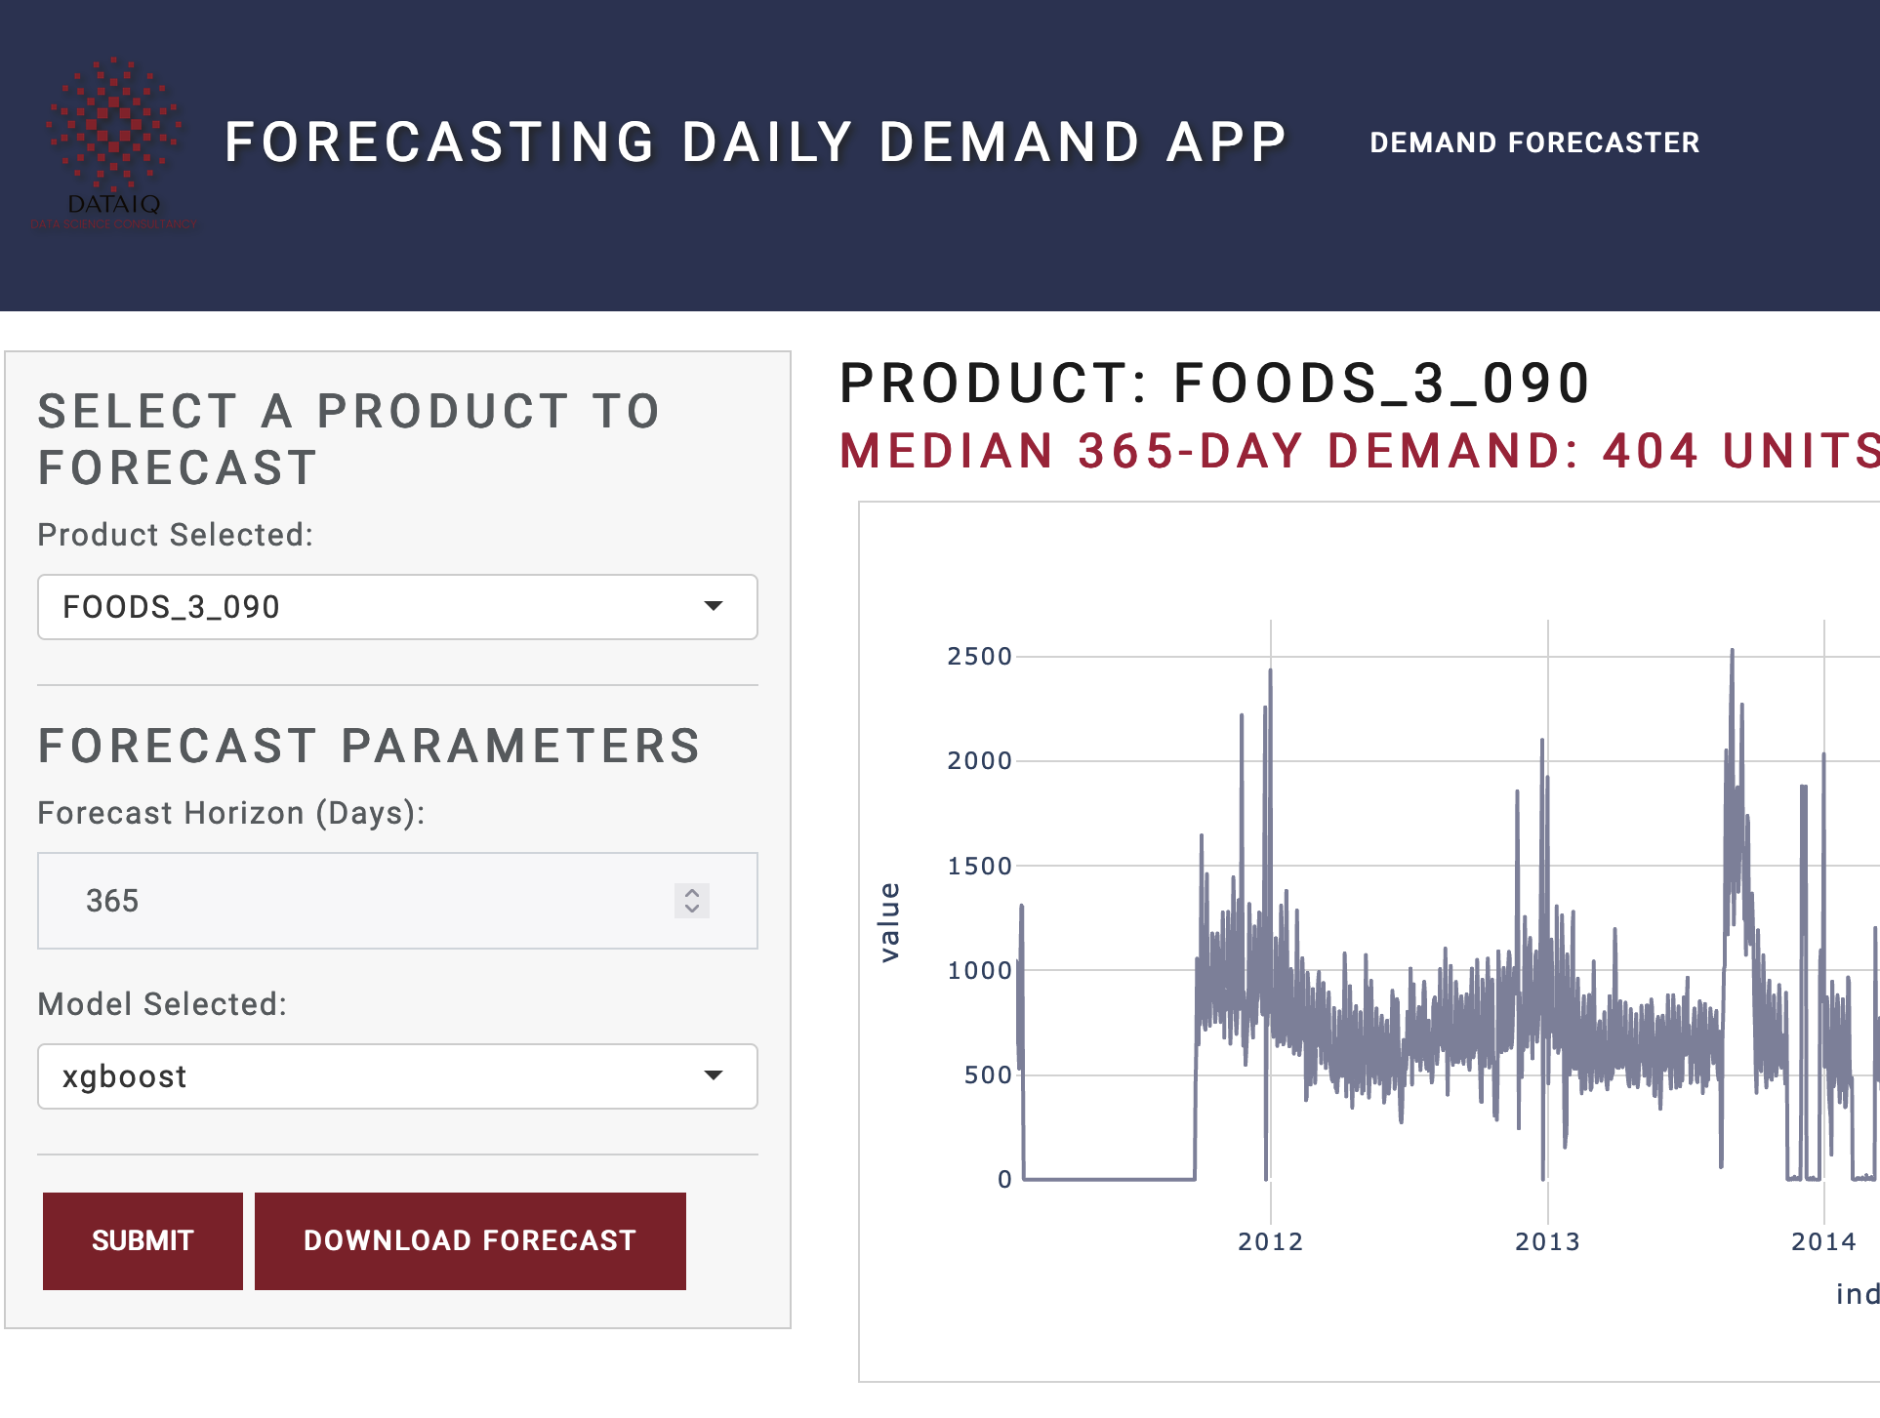
Task: Click the 'Model Selected:' label
Action: coord(162,1004)
